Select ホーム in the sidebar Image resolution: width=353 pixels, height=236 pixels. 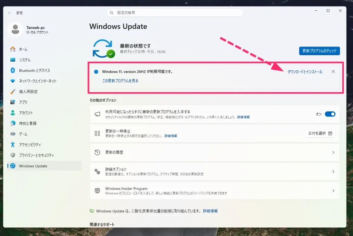(x=44, y=49)
